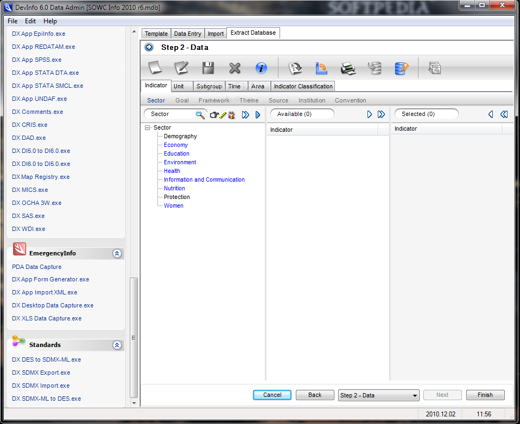
Task: Remove all with Selected double left arrow
Action: pos(504,114)
